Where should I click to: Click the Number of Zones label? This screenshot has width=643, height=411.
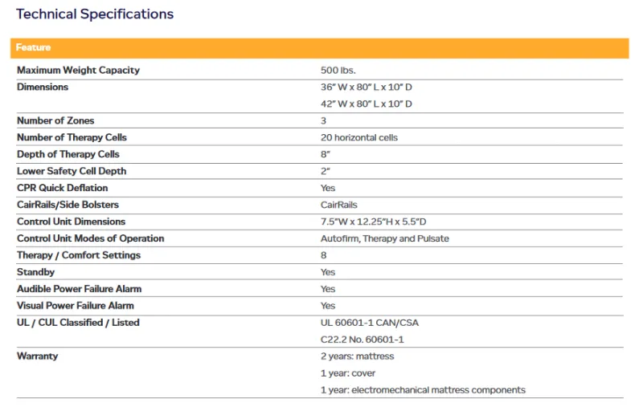tap(55, 120)
